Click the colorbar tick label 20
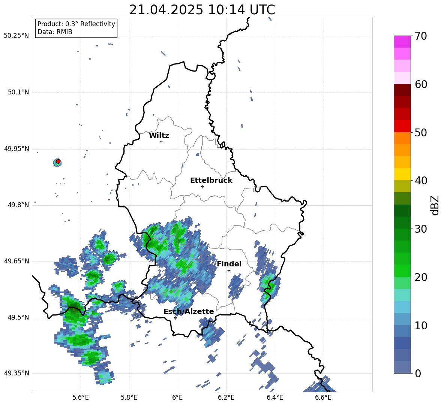The height and width of the screenshot is (405, 444). pyautogui.click(x=421, y=277)
